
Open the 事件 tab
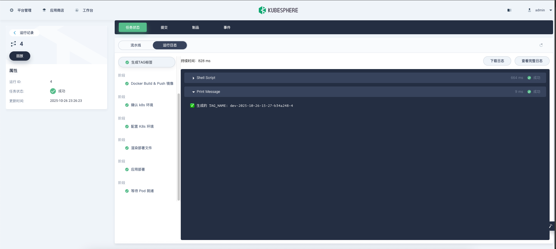coord(227,28)
